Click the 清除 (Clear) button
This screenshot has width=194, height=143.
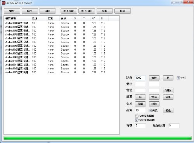point(47,11)
